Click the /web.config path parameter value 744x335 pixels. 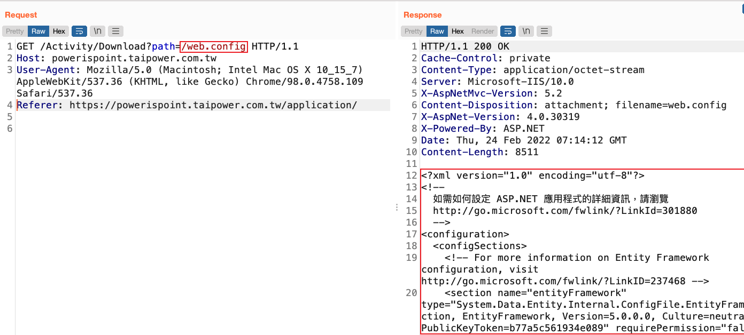(x=214, y=46)
